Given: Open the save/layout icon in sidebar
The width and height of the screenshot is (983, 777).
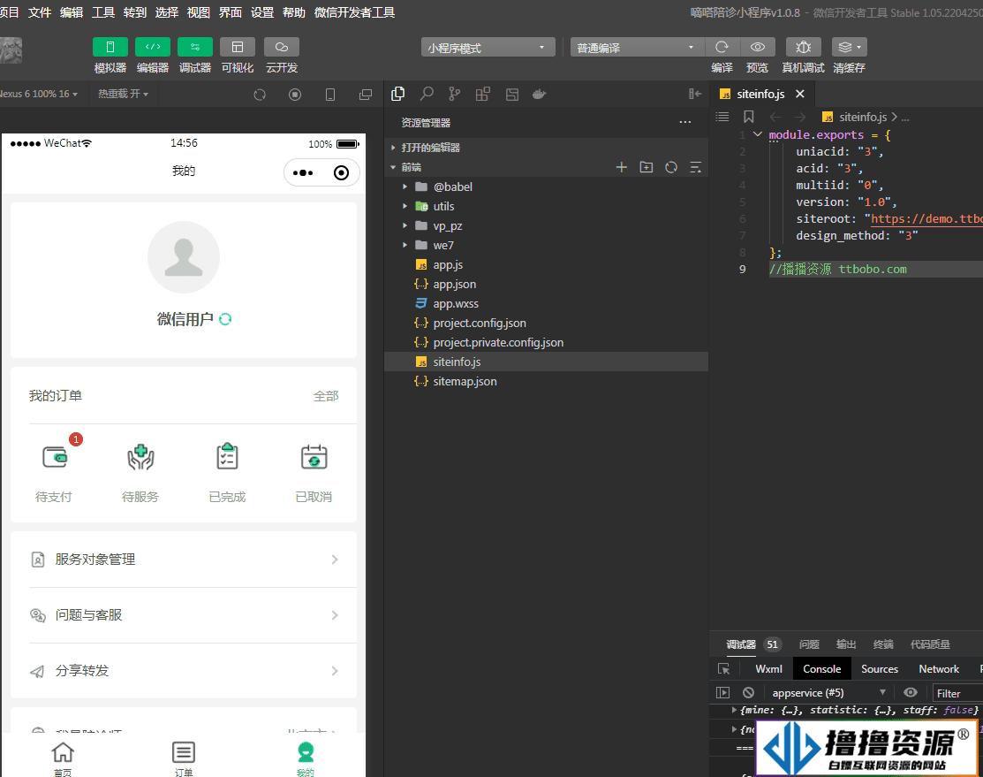Looking at the screenshot, I should (512, 95).
